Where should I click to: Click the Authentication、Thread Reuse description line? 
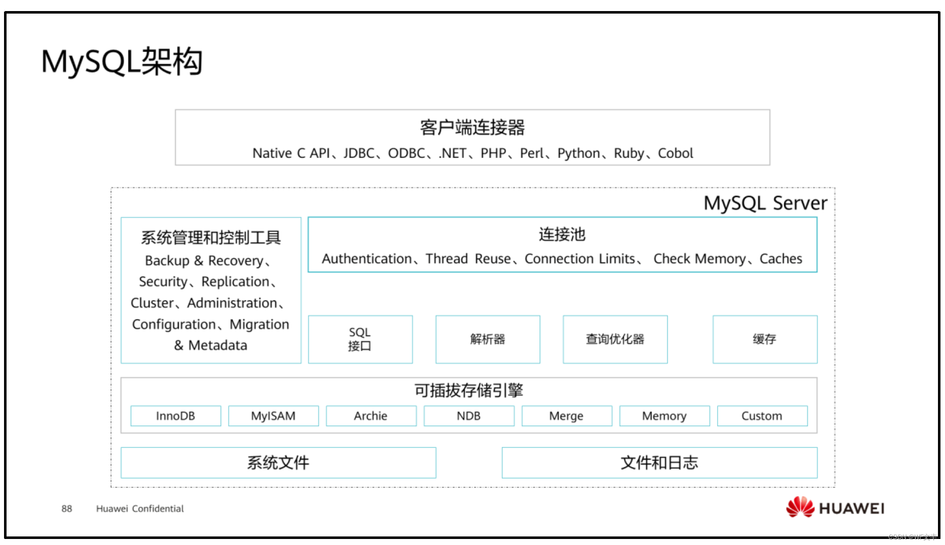click(x=562, y=258)
